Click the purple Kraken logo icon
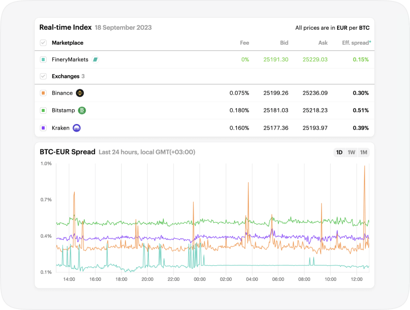Screen dimensions: 410x310 pyautogui.click(x=77, y=128)
